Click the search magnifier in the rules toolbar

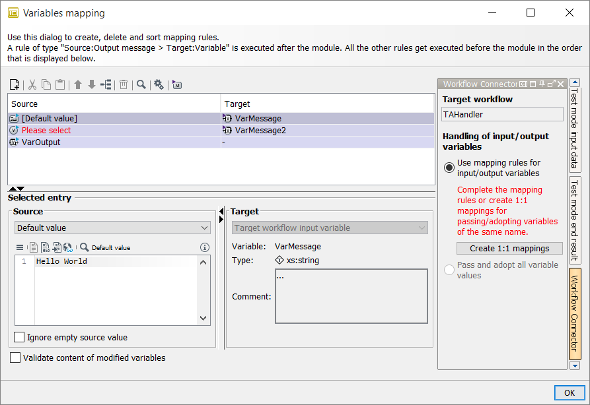(141, 84)
